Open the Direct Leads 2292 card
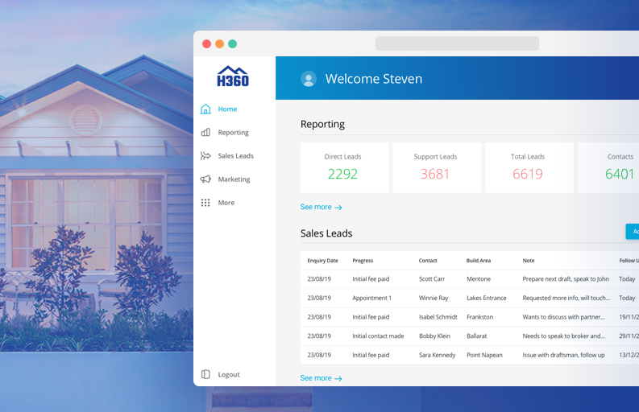Image resolution: width=639 pixels, height=412 pixels. [344, 167]
